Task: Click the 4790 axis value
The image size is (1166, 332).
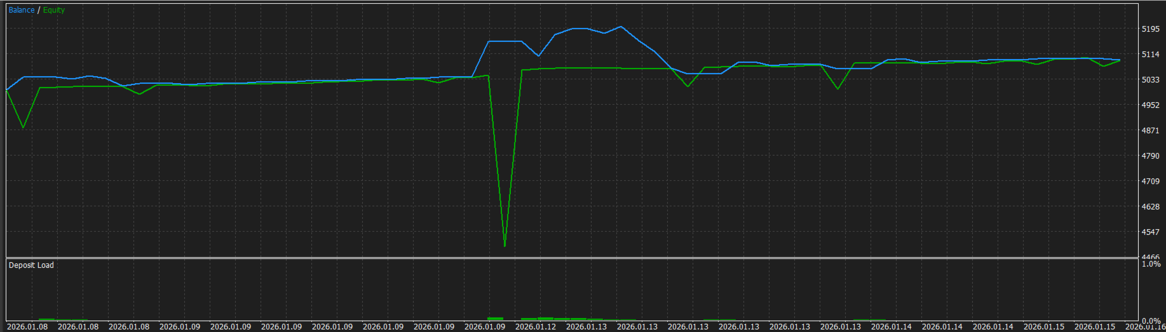Action: tap(1151, 156)
